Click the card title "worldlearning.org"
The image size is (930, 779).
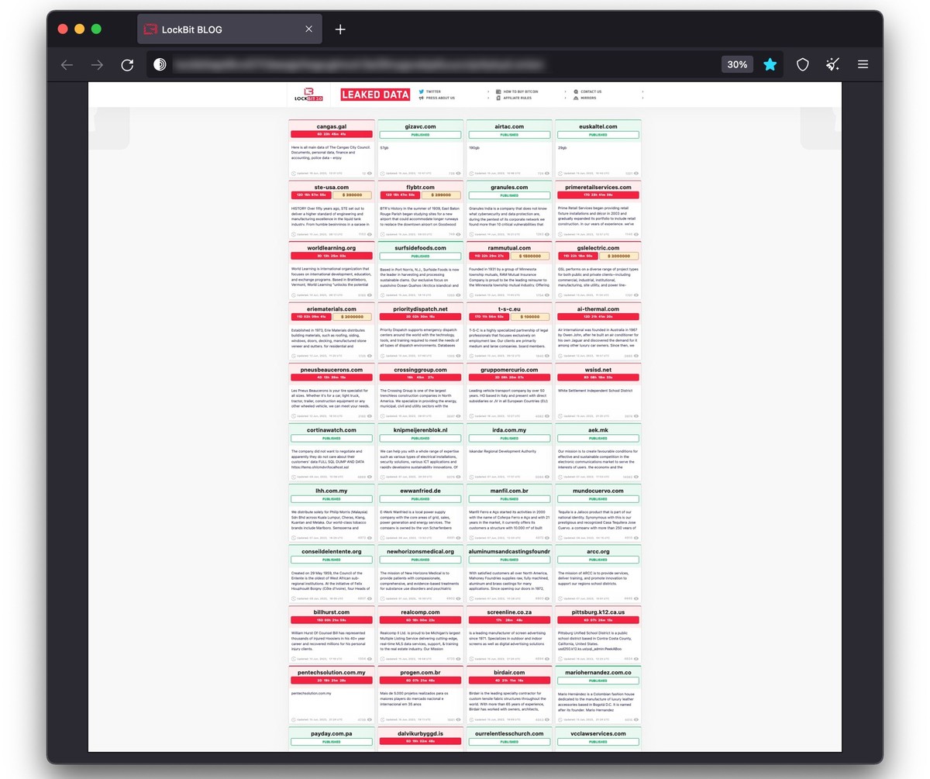pyautogui.click(x=331, y=248)
